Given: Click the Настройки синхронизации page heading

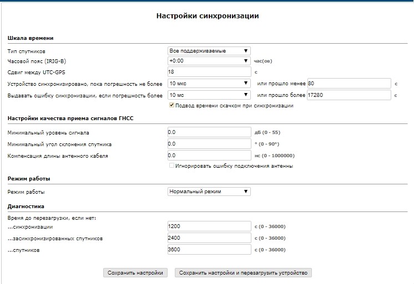Looking at the screenshot, I should coord(208,16).
